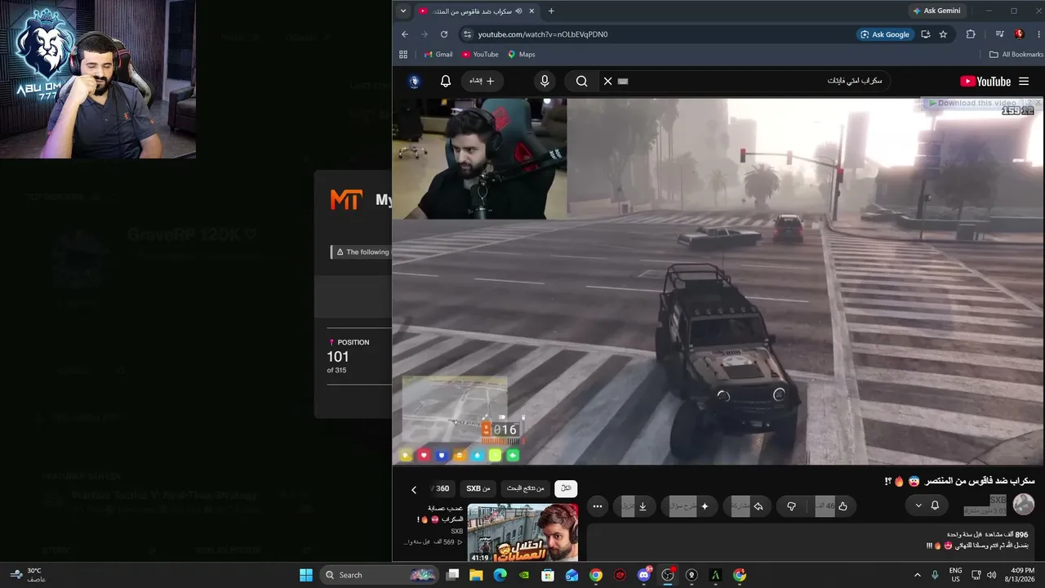Go back to the previous page in Chrome
Screen dimensions: 1045x588
(x=405, y=34)
